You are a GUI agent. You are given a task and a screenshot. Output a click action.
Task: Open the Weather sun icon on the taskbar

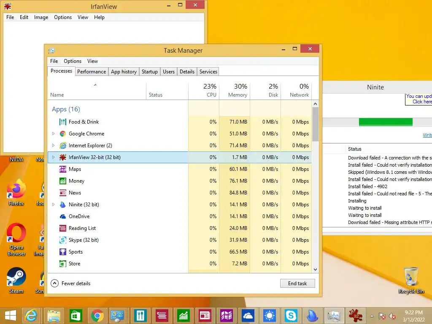269,316
